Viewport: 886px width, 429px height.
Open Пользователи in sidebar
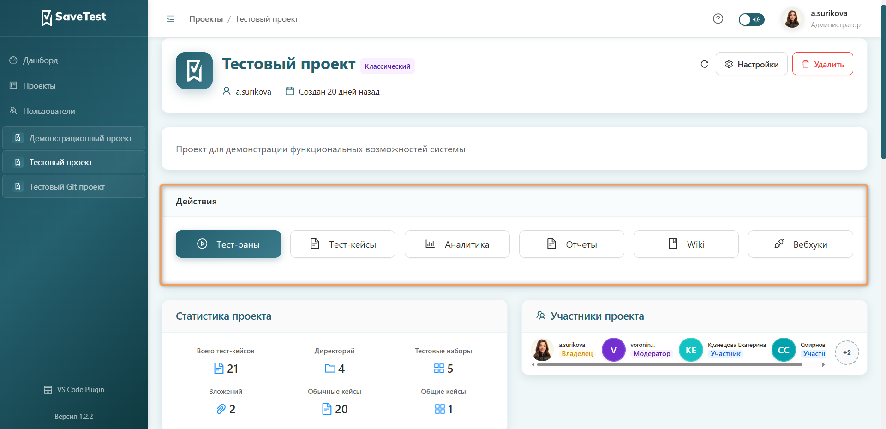tap(74, 111)
